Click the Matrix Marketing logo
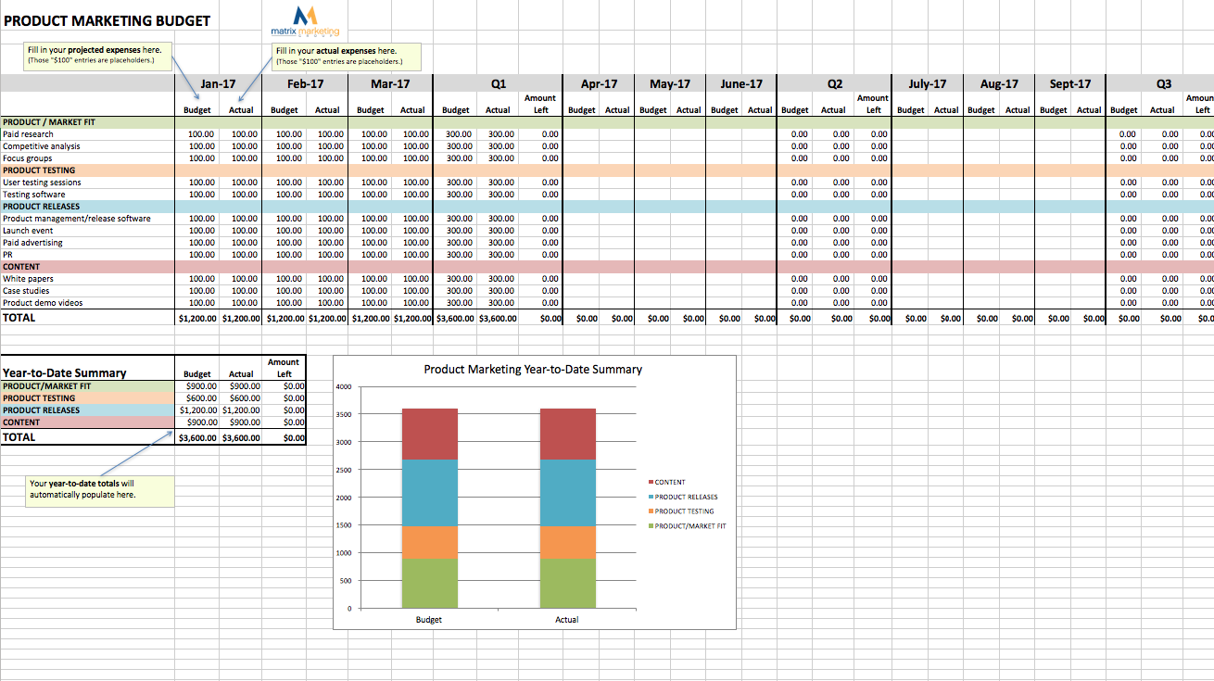 point(305,21)
